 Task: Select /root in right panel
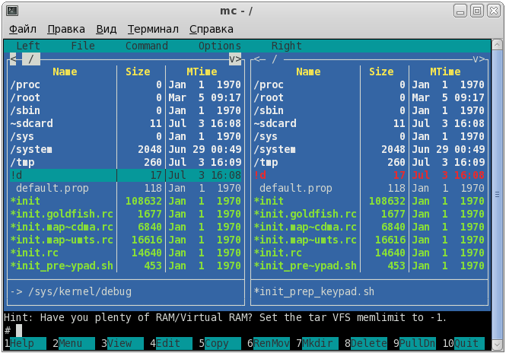tap(369, 98)
